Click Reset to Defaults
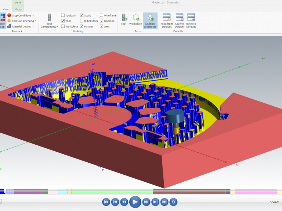The height and width of the screenshot is (211, 282). click(x=191, y=21)
